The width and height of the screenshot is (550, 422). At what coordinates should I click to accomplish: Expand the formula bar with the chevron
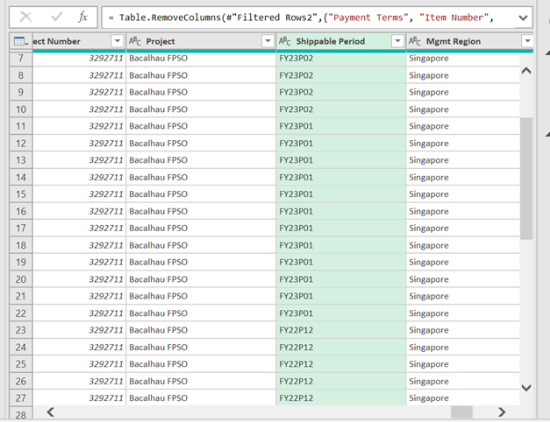pos(523,18)
